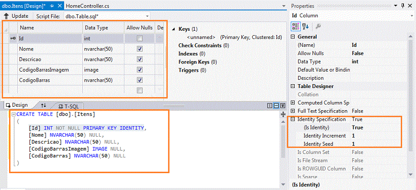This screenshot has height=190, width=416.
Task: Click the [Id] INT NOT NULL line in T-SQL
Action: point(88,128)
